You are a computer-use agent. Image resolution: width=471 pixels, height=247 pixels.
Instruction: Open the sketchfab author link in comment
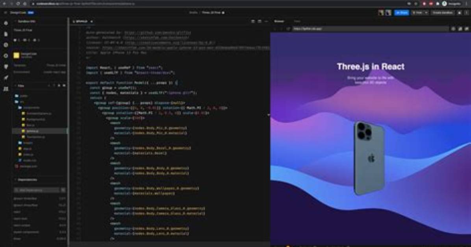[156, 37]
